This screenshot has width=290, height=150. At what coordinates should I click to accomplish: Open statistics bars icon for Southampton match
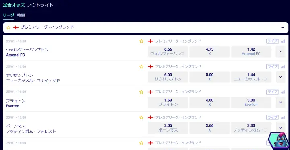(x=283, y=67)
